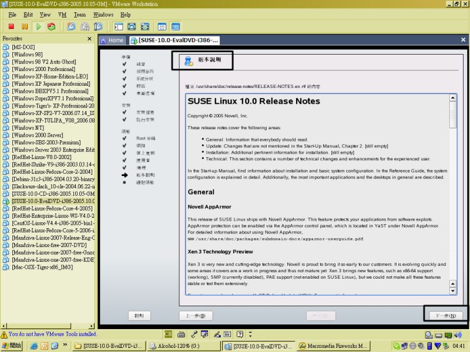Open the Windows 開始 Start button
Viewport: 470px width, 352px height.
(x=12, y=346)
